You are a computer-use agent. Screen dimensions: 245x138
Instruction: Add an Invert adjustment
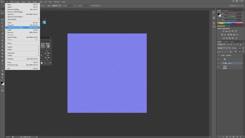point(224,38)
